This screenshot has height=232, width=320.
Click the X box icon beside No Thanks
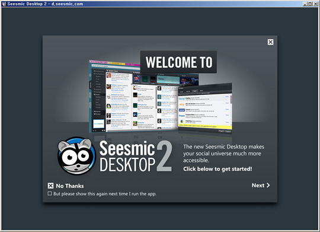pyautogui.click(x=50, y=186)
